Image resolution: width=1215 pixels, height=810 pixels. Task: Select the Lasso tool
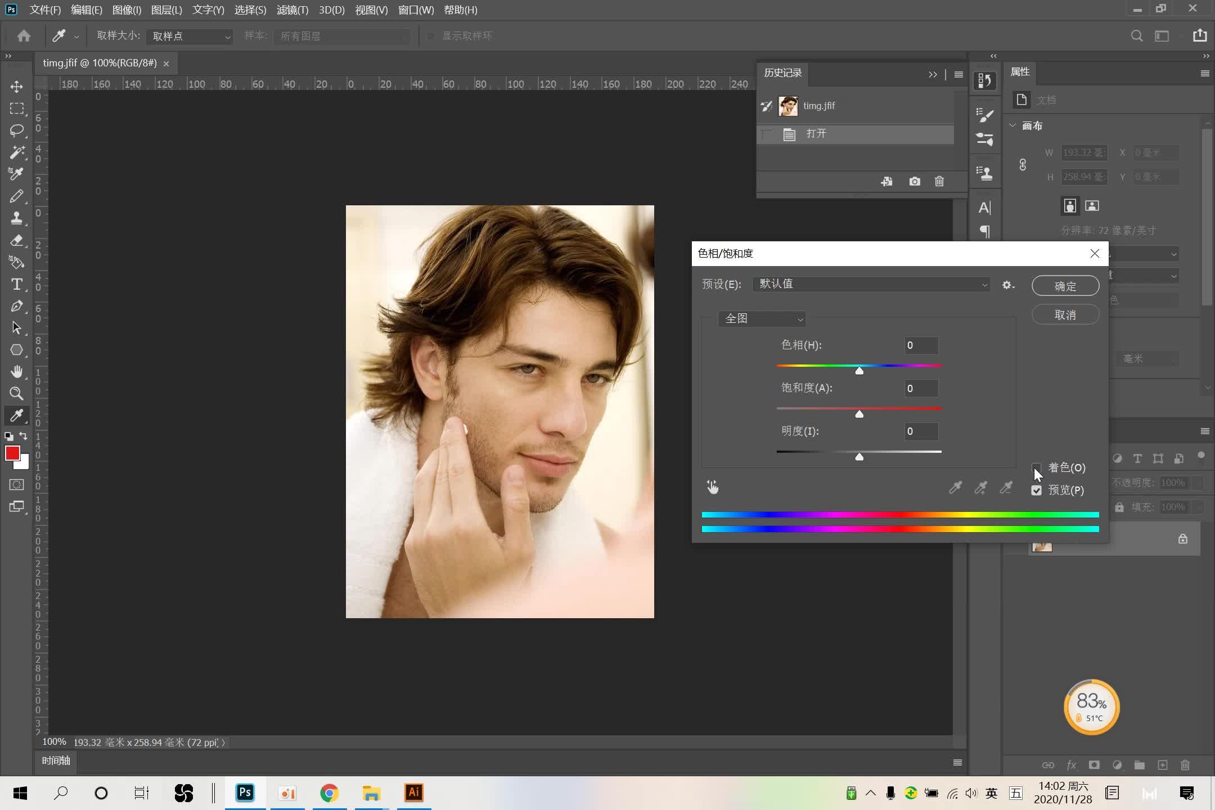tap(16, 130)
